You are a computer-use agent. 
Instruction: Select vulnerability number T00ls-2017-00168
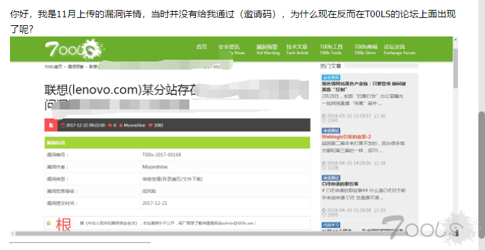[x=161, y=155]
